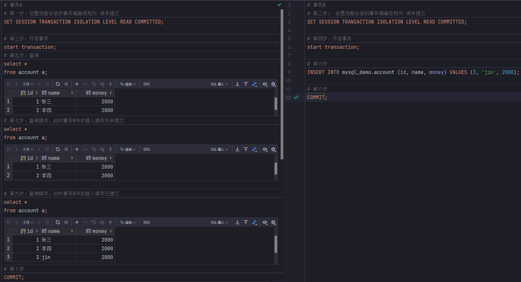Viewport: 521px width, 282px height.
Task: Settings gear in 第七步 result grid
Action: tap(274, 149)
